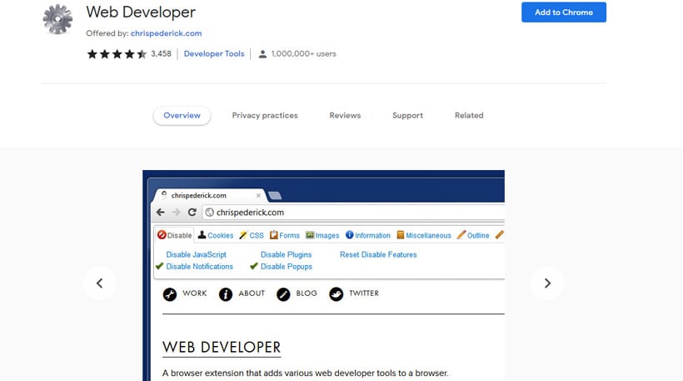
Task: Click the BLOG pencil icon
Action: [283, 294]
